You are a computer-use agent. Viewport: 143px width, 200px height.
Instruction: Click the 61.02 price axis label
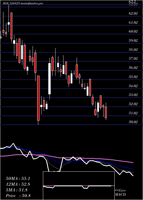[133, 23]
